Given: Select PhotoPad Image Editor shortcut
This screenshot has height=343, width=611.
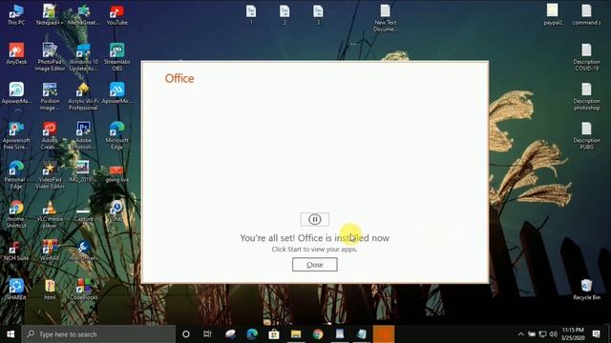Looking at the screenshot, I should (x=50, y=57).
